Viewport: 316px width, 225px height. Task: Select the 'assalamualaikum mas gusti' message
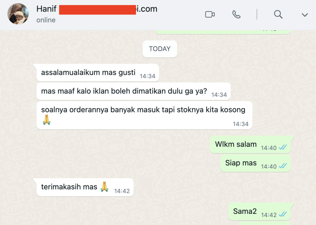point(98,73)
